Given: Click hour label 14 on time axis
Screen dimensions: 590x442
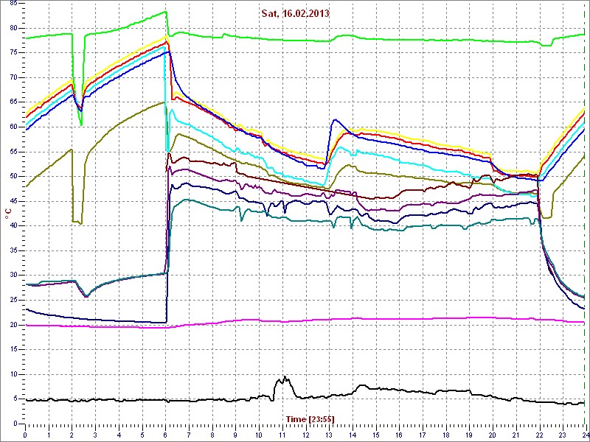Looking at the screenshot, I should coord(353,435).
